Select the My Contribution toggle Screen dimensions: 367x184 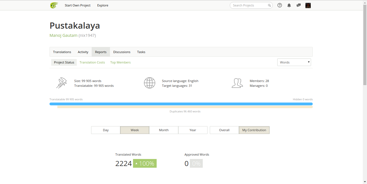(x=254, y=130)
